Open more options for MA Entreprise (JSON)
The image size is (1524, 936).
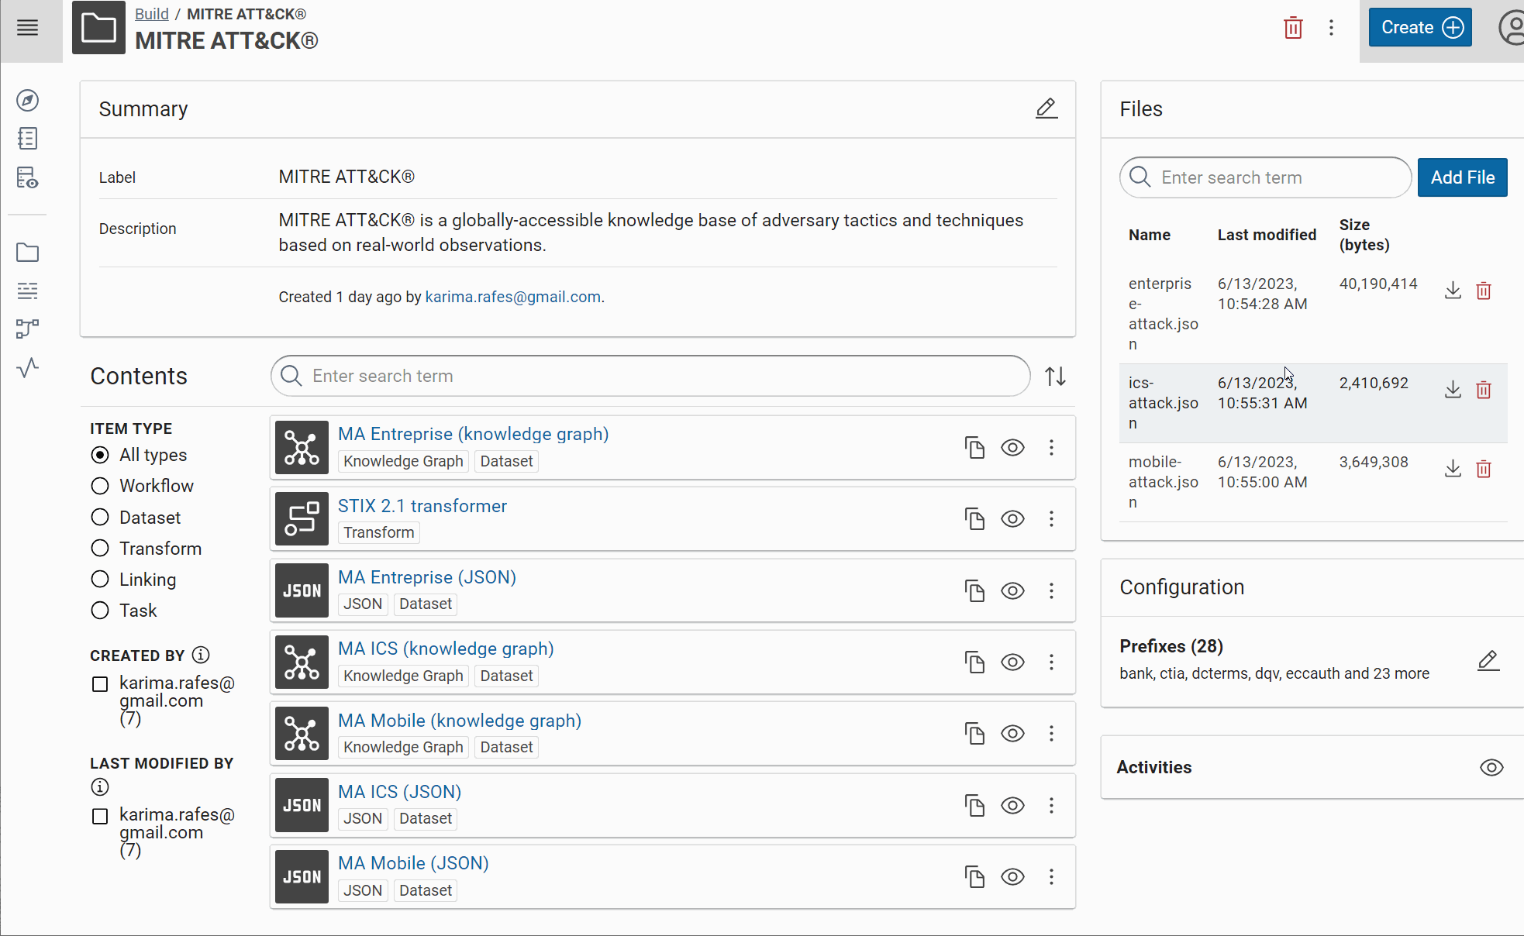1051,590
